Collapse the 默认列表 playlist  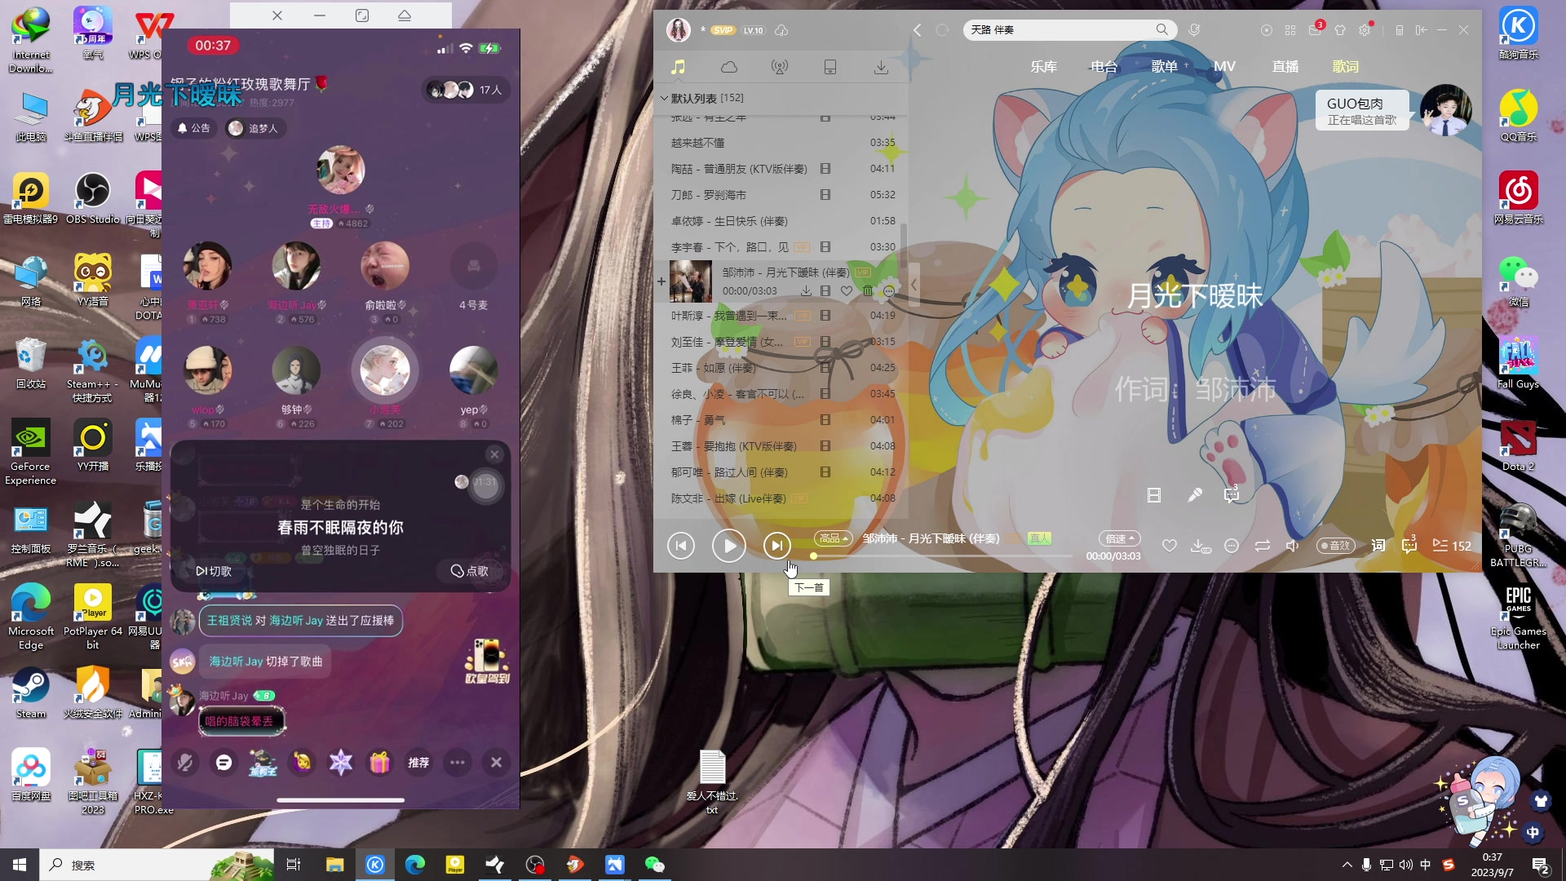pyautogui.click(x=664, y=98)
